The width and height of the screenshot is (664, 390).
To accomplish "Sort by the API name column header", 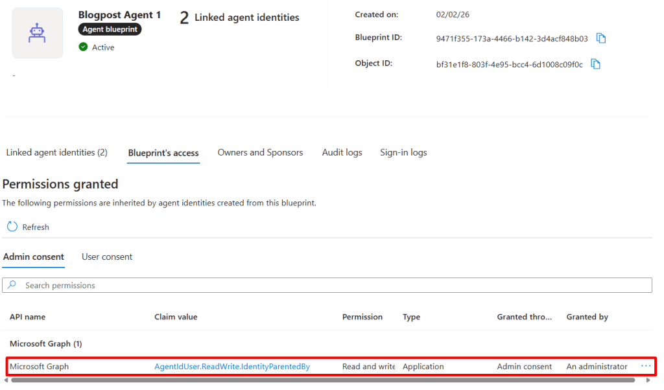I will (x=27, y=317).
